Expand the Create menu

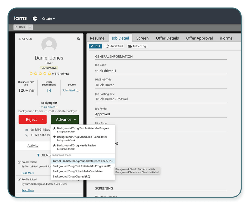[x=49, y=19]
